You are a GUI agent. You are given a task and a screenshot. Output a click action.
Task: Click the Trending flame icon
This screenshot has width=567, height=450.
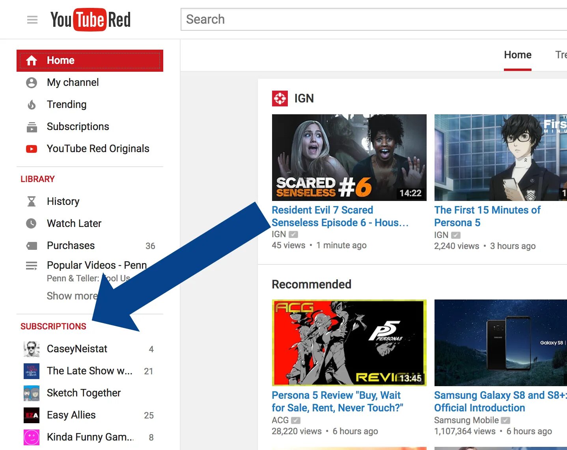pos(32,105)
